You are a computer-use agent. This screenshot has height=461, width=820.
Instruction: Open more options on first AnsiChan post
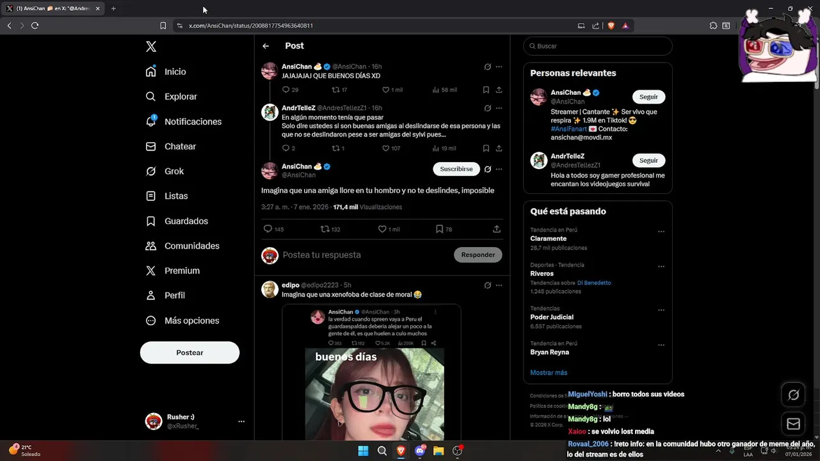click(x=499, y=67)
